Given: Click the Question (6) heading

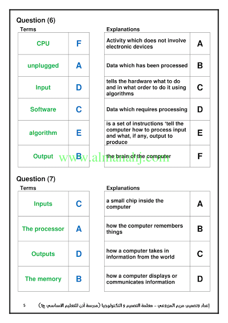Looking at the screenshot, I should (x=36, y=20).
